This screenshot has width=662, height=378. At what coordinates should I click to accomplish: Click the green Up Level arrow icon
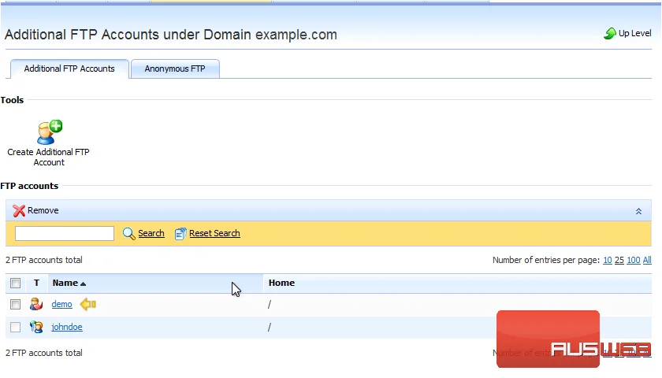610,33
